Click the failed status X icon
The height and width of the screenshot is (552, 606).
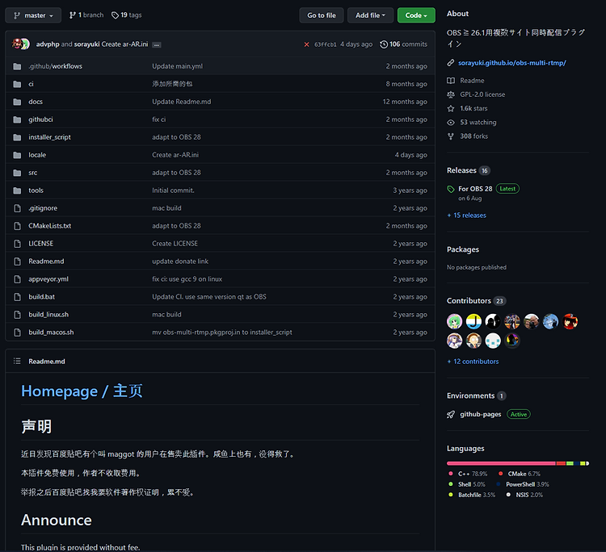[306, 44]
